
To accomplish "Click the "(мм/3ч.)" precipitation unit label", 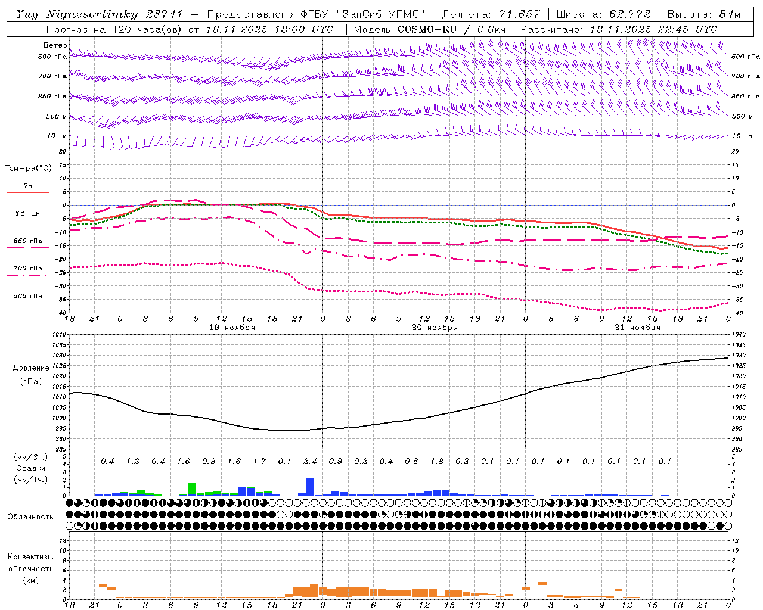I will point(31,457).
